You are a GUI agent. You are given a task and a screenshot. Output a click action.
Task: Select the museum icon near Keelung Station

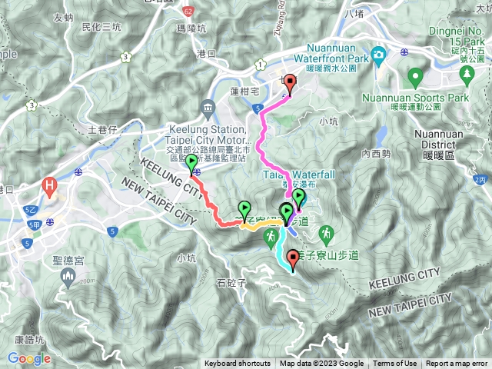click(208, 109)
